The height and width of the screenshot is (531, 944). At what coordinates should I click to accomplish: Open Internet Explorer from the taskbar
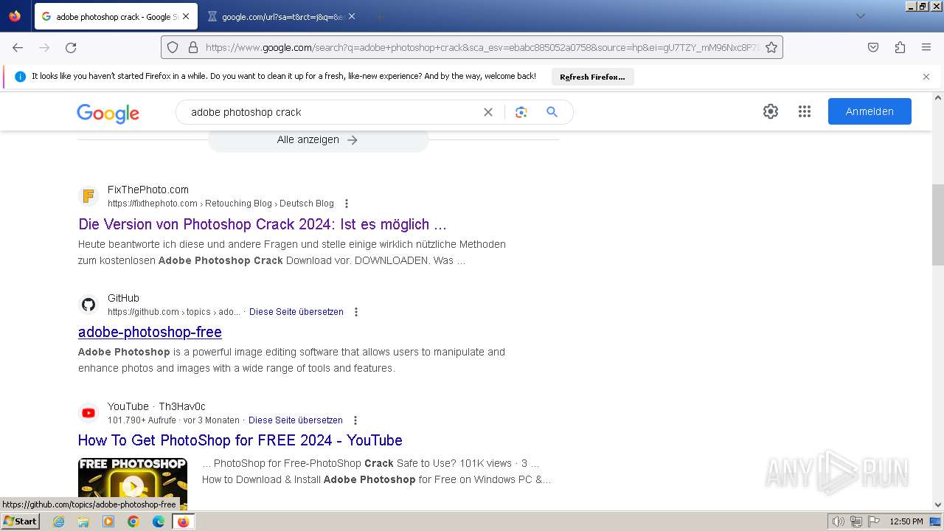tap(58, 521)
